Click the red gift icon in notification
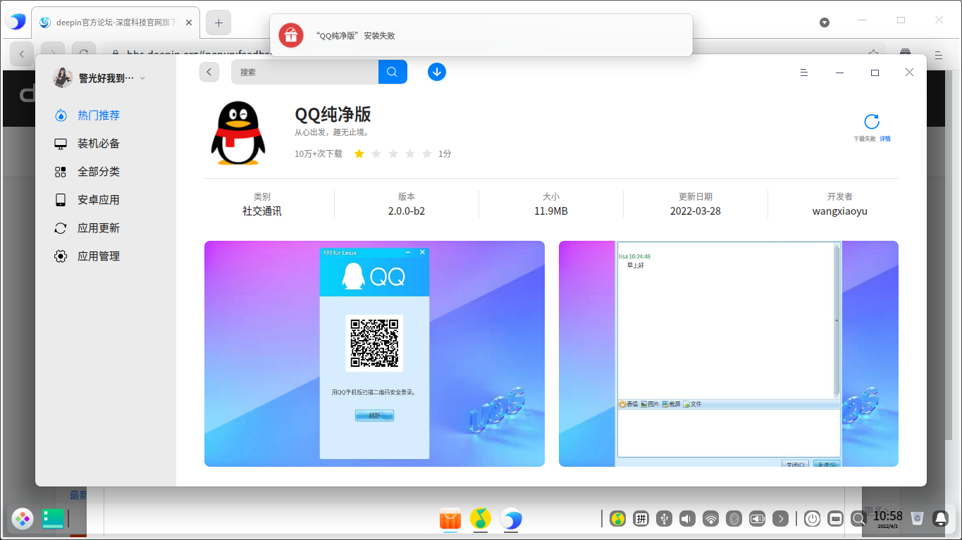The height and width of the screenshot is (540, 962). click(291, 35)
